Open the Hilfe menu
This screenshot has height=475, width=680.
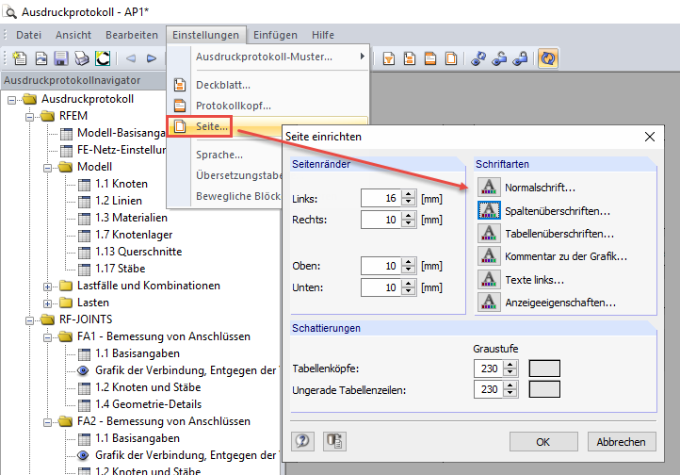pyautogui.click(x=323, y=35)
